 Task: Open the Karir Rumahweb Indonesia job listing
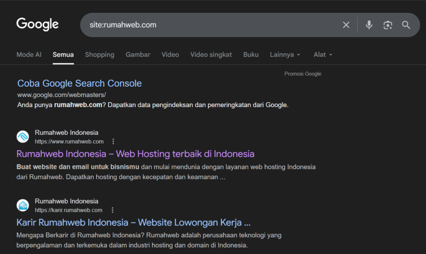coord(133,222)
